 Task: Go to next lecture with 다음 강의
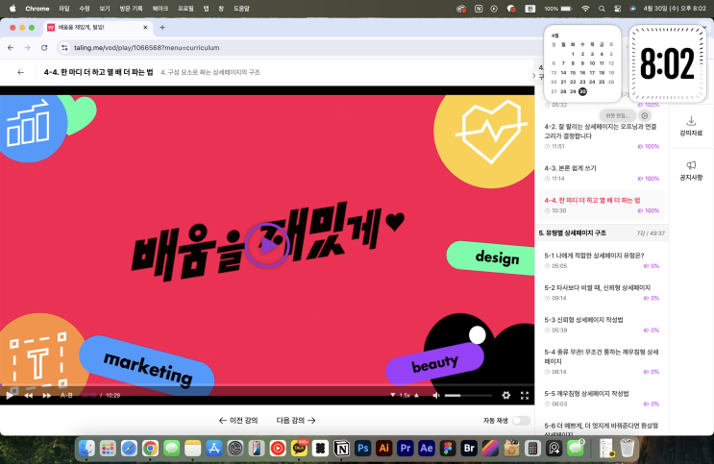pyautogui.click(x=296, y=420)
